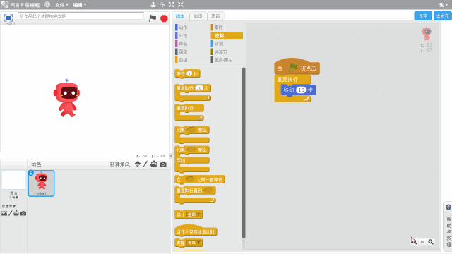Click the 保存 button
Image resolution: width=452 pixels, height=254 pixels.
pyautogui.click(x=423, y=16)
